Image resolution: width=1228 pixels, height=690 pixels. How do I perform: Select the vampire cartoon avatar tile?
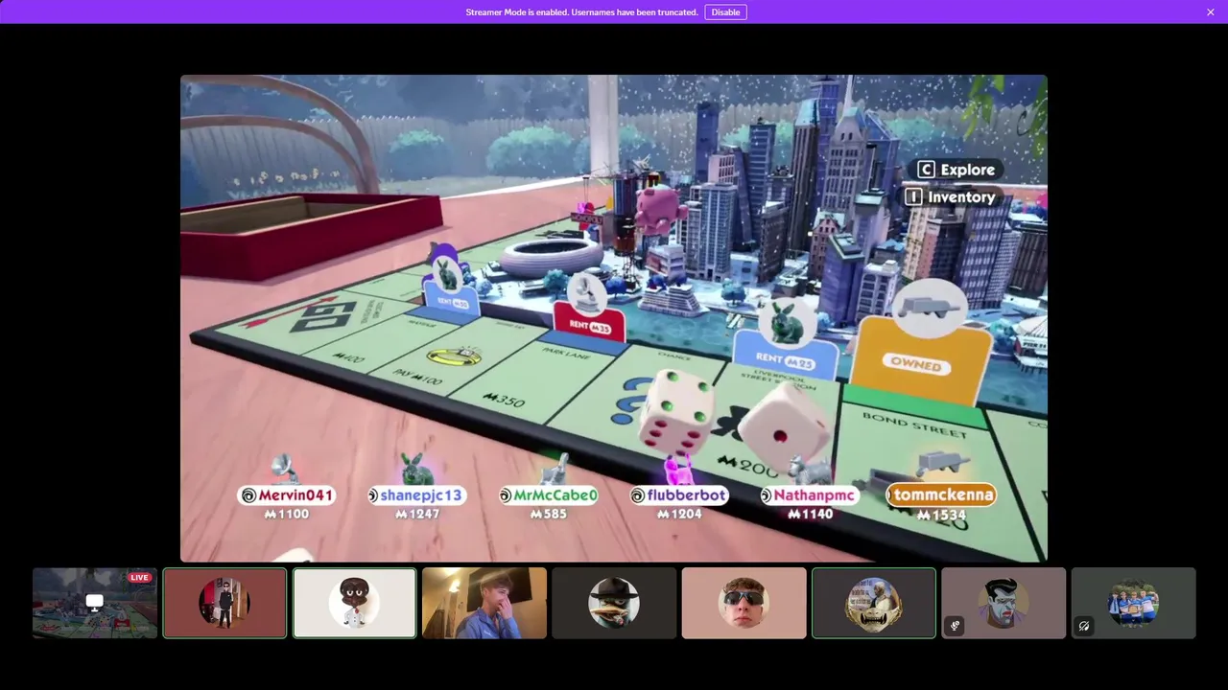[x=1004, y=603]
